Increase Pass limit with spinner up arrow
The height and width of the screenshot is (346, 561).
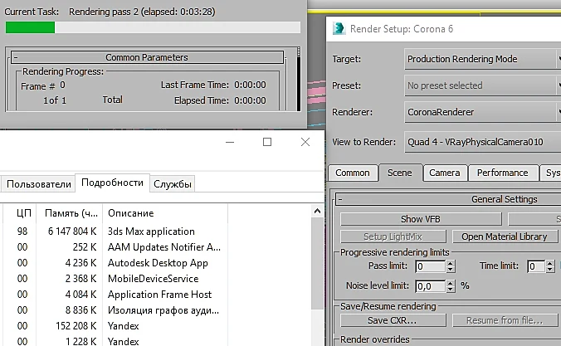coord(451,263)
